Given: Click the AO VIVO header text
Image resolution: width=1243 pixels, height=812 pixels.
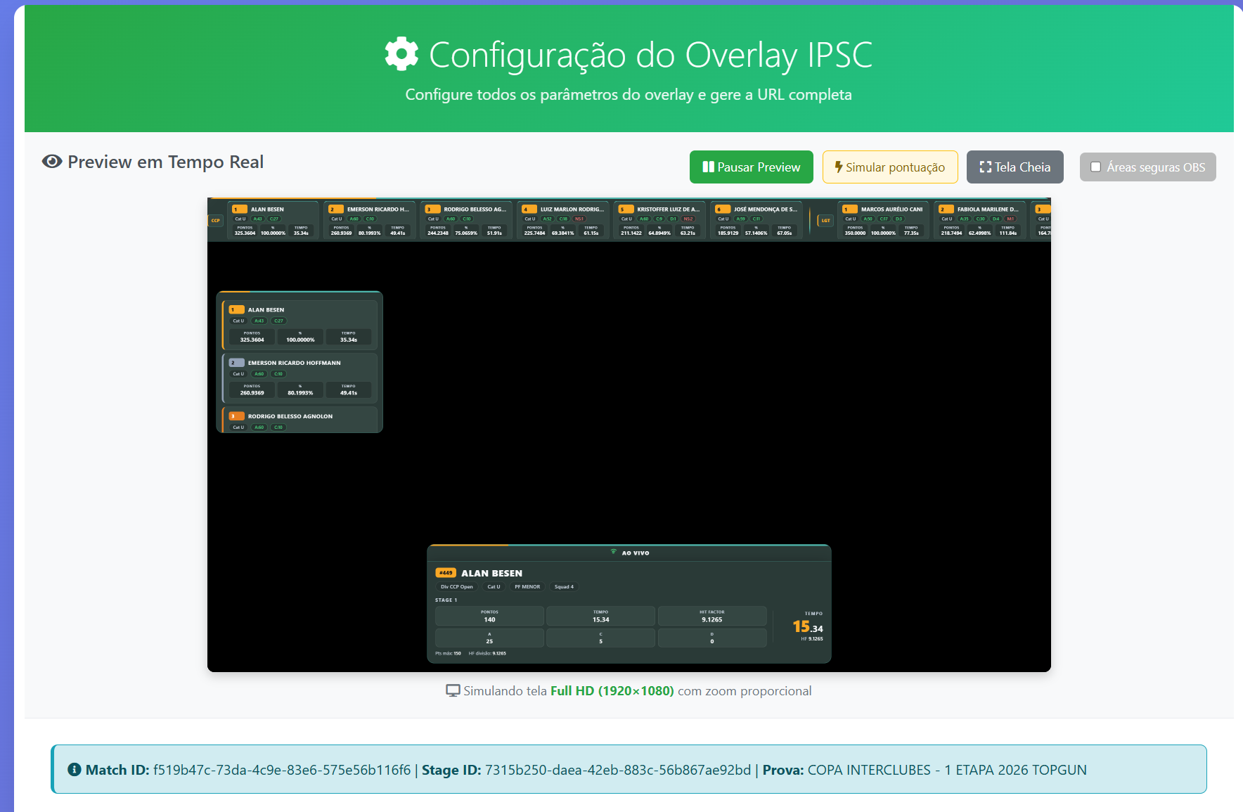Looking at the screenshot, I should (636, 553).
